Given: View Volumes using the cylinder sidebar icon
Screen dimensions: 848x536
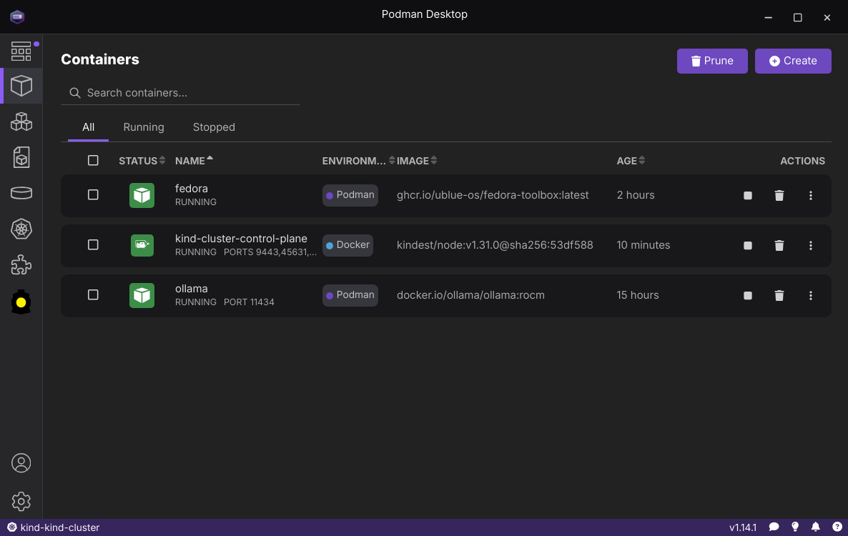Looking at the screenshot, I should point(21,193).
